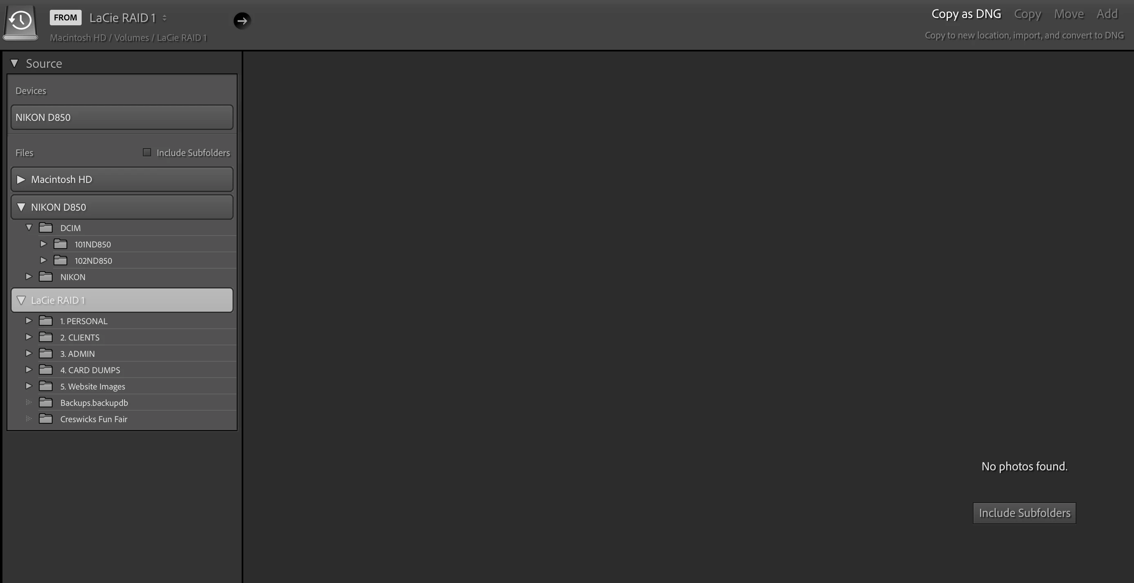The image size is (1134, 583).
Task: Click the Creswicks Fun Fair folder icon
Action: click(x=46, y=418)
